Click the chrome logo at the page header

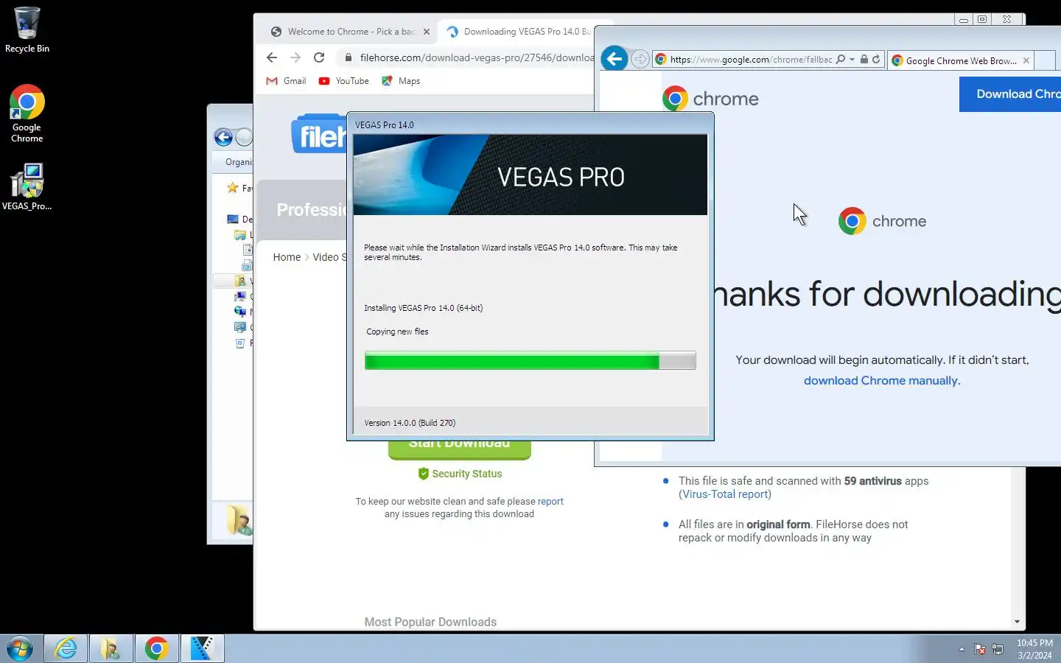pos(710,99)
